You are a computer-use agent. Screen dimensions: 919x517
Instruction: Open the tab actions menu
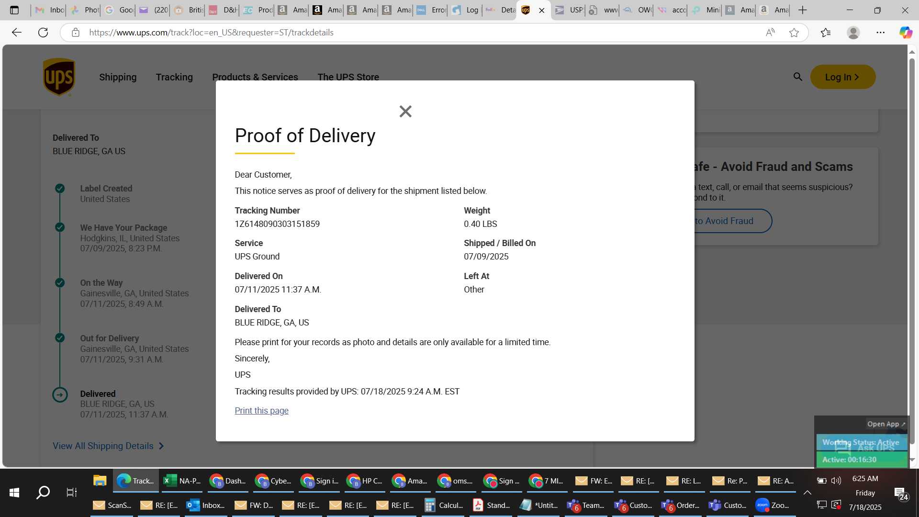click(14, 10)
